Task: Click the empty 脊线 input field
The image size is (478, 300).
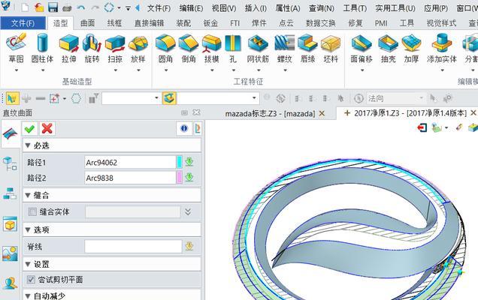Action: tap(133, 247)
